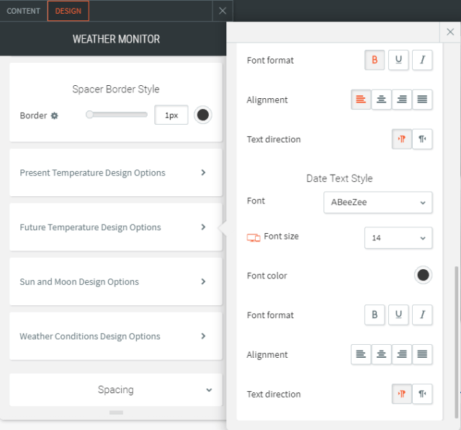Toggle Italic in upper Font format row
This screenshot has height=430, width=461.
coord(422,60)
